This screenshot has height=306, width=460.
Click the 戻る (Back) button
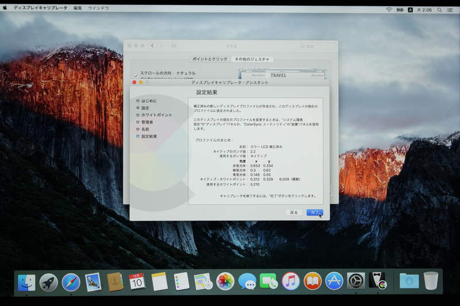[294, 212]
